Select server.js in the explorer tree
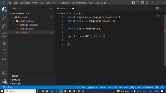 pyautogui.click(x=32, y=33)
